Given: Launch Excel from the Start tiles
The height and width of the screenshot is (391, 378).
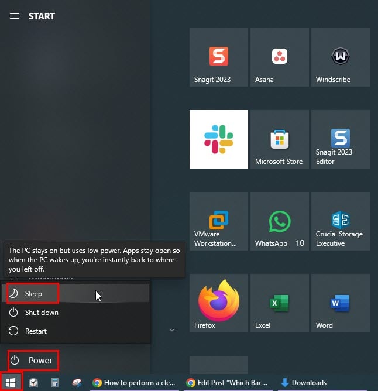Looking at the screenshot, I should tap(279, 303).
